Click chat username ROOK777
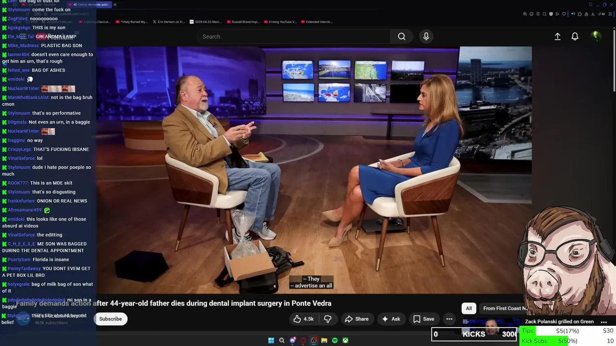Screen dimensions: 616x346 [18, 183]
